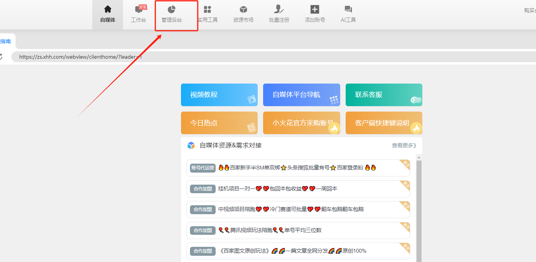The image size is (536, 262).
Task: Click 合作加盟 tag on 挂机项目 row
Action: tap(203, 189)
